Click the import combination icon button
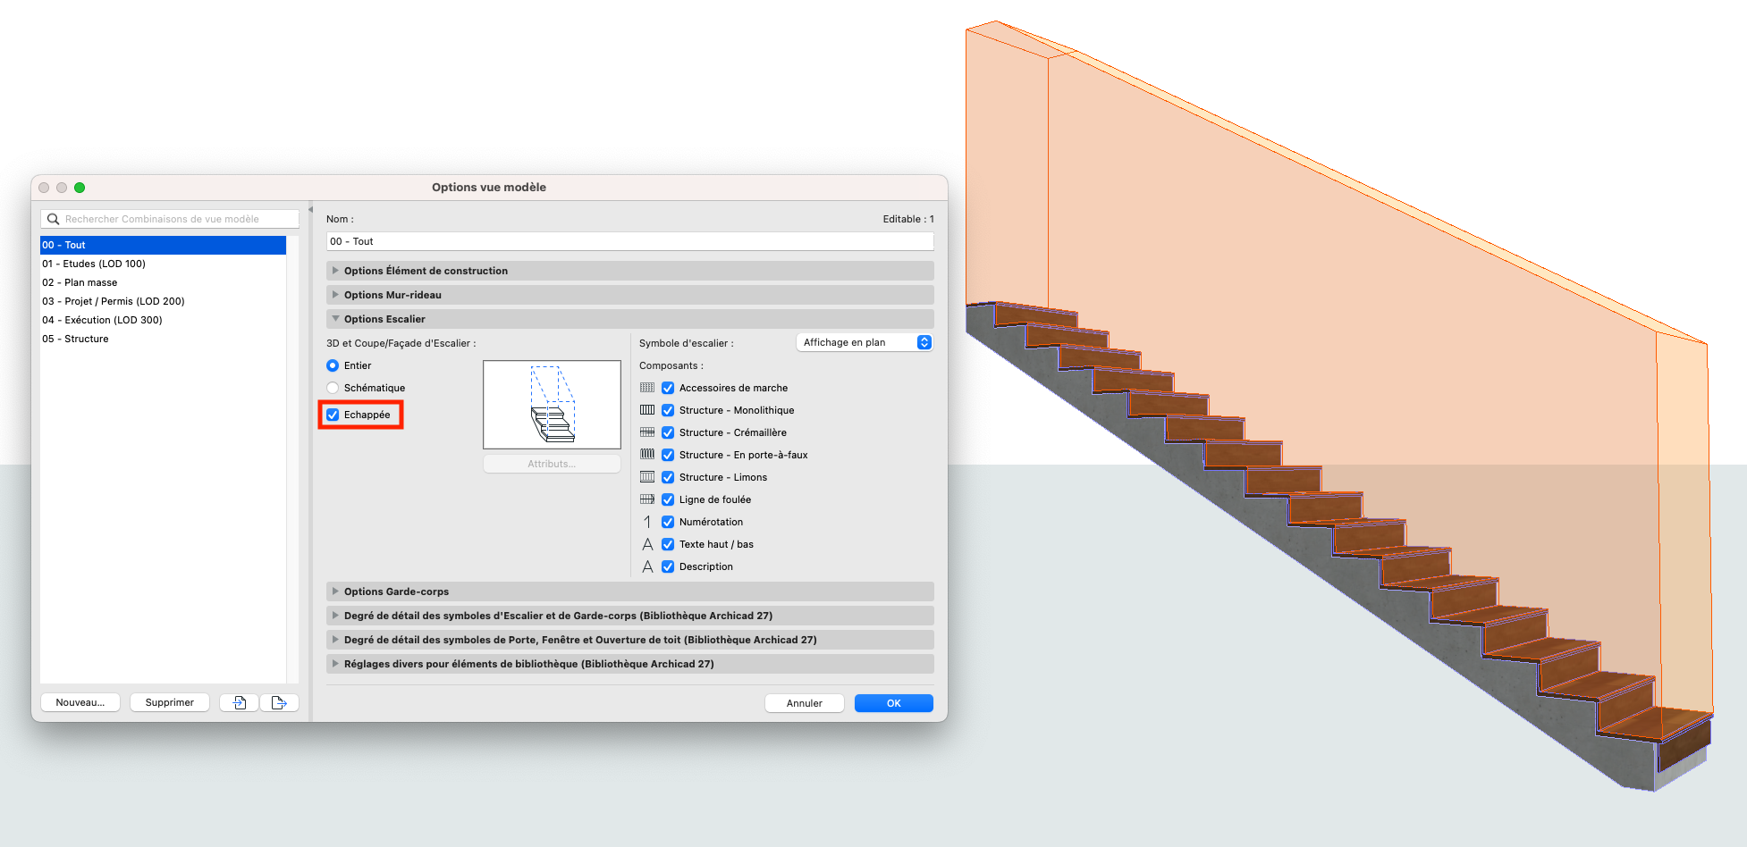This screenshot has width=1747, height=847. pos(240,702)
